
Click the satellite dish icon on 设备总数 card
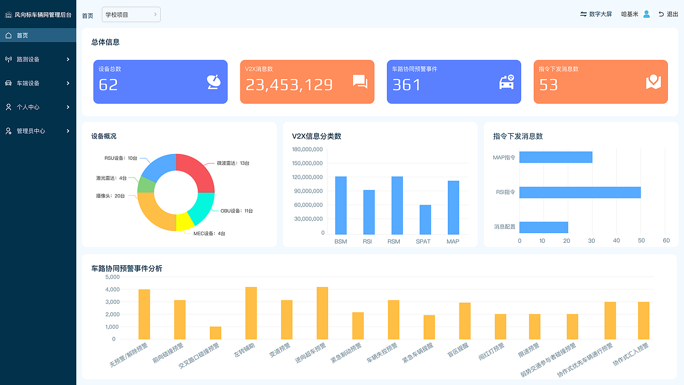point(213,82)
